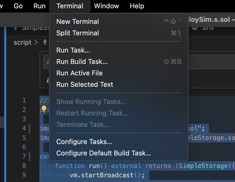Click the script folder in breadcrumb
Viewport: 235px width, 182px height.
[x=22, y=42]
